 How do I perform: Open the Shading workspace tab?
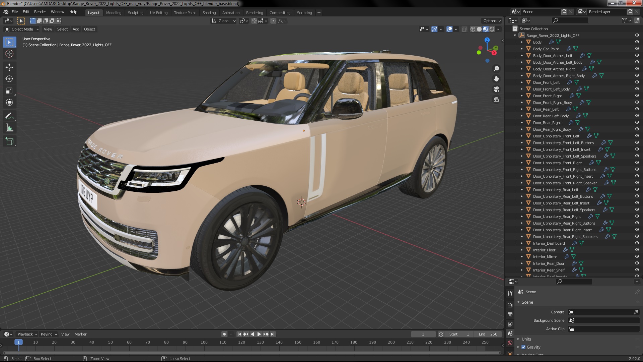tap(209, 13)
